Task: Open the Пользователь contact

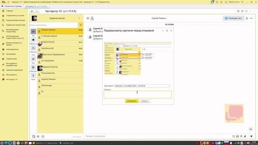Action: coord(60,74)
